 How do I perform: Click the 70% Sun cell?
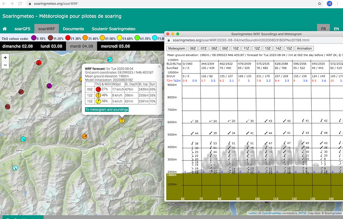click(153, 101)
